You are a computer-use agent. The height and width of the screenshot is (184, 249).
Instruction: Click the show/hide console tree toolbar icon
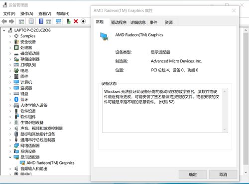tap(21, 21)
